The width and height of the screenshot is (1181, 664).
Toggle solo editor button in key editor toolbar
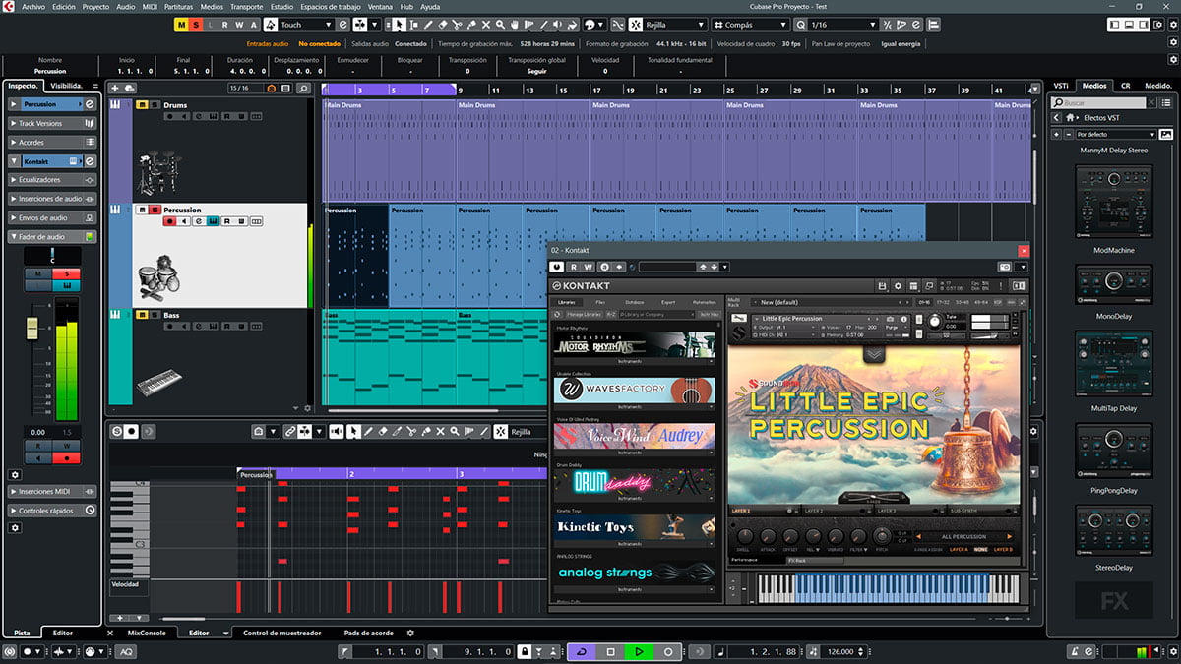pyautogui.click(x=117, y=431)
